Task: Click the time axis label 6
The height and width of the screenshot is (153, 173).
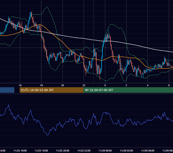Action: tap(169, 85)
